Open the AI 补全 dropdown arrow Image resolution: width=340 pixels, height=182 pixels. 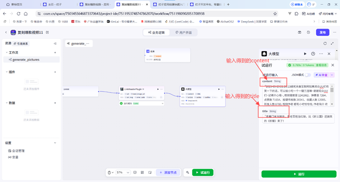332,75
